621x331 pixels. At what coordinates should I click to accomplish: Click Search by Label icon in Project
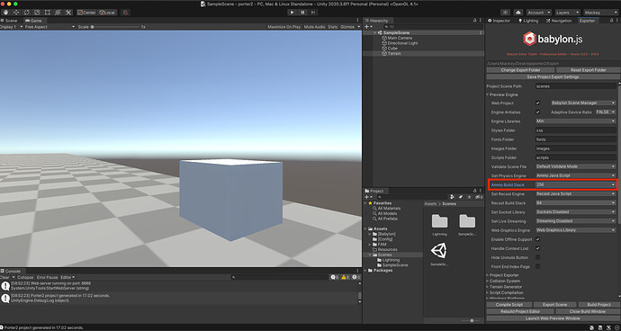[x=461, y=197]
